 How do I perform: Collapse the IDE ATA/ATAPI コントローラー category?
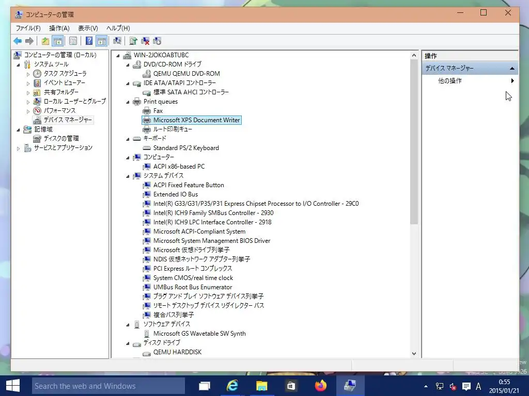[128, 84]
